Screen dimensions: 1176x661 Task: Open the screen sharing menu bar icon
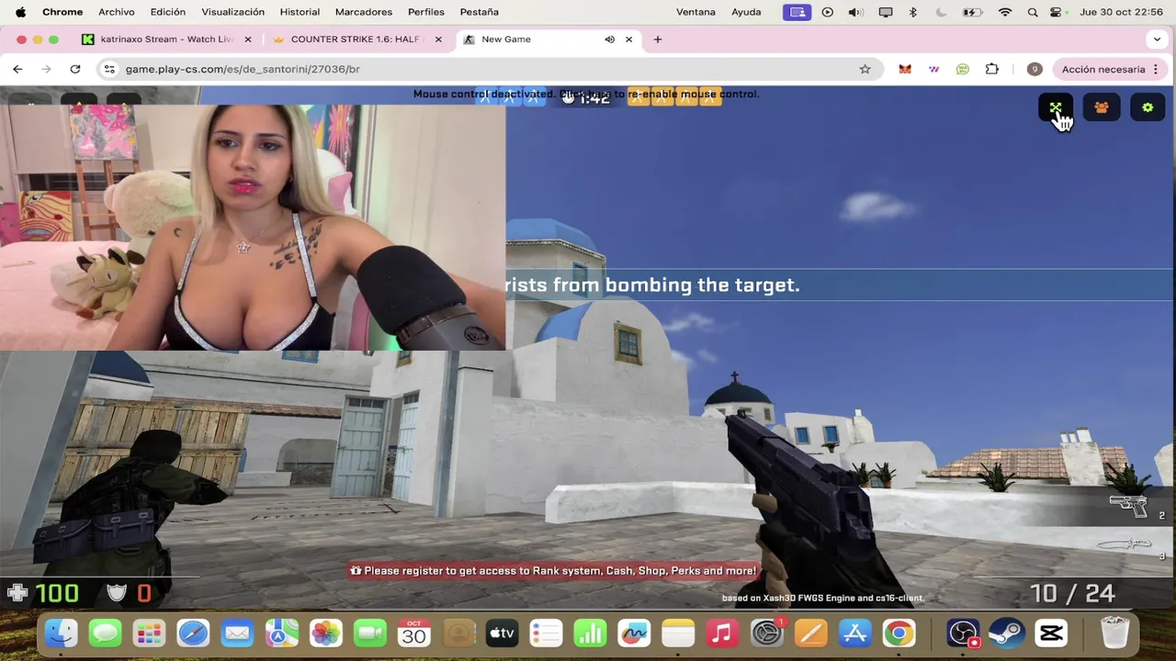798,12
